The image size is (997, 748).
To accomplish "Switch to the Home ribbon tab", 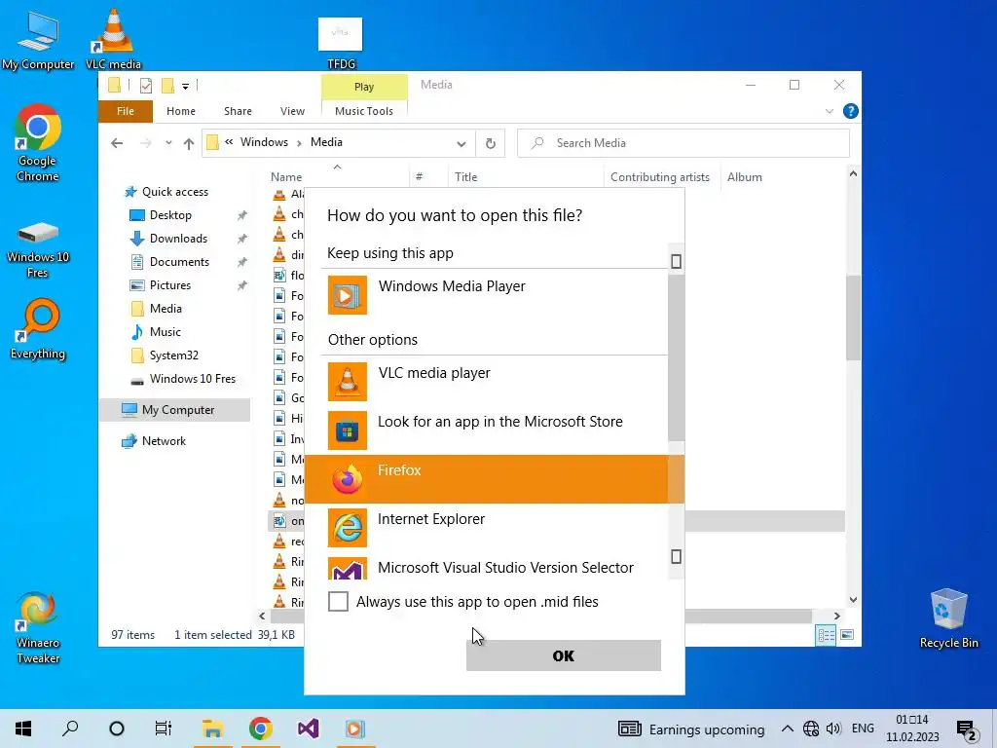I will click(x=180, y=111).
